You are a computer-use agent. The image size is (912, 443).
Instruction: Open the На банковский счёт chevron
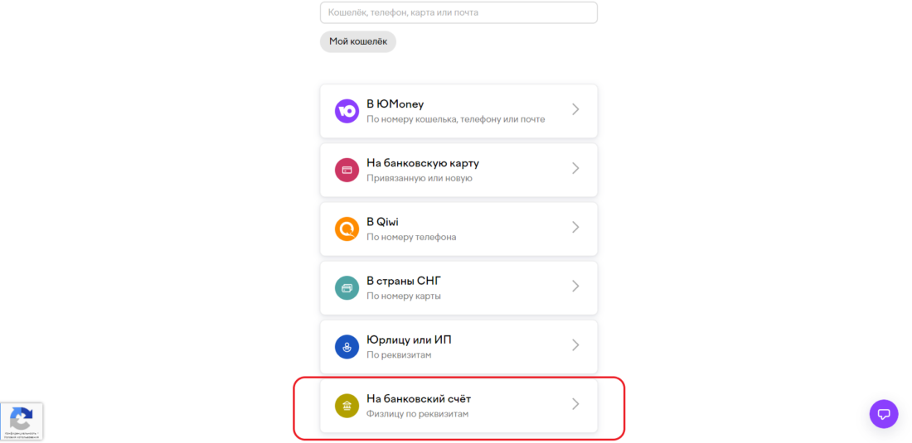575,403
